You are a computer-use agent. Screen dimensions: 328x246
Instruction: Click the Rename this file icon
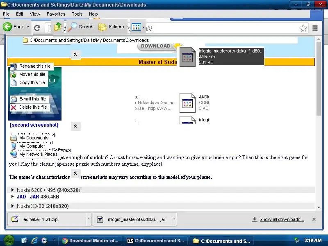tap(14, 66)
